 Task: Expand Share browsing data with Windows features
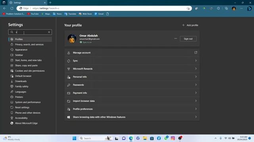click(x=132, y=117)
